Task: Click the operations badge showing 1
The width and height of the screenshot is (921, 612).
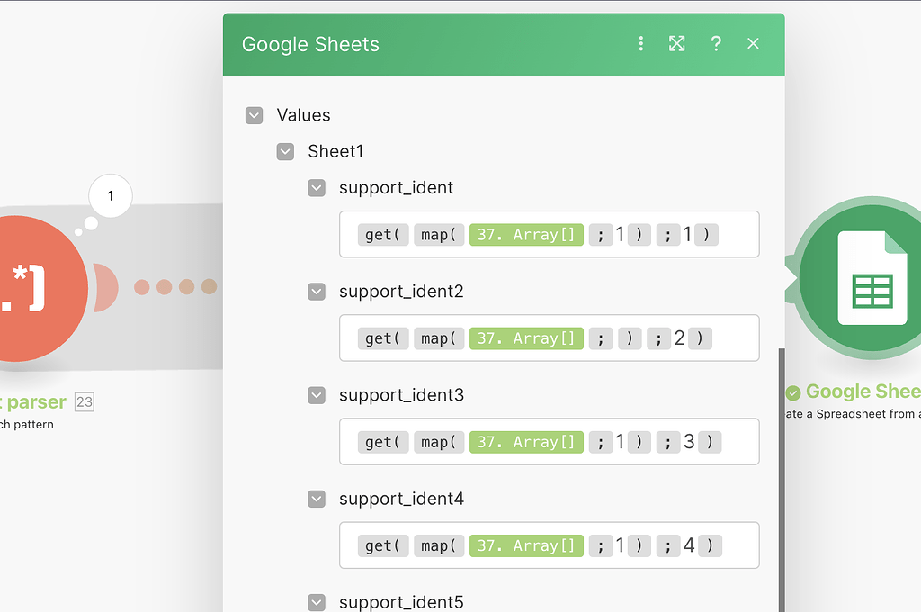Action: 110,195
